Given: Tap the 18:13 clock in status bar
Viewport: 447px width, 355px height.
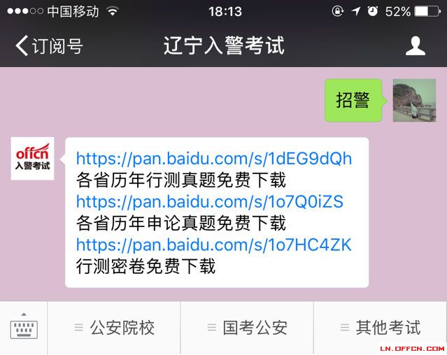Looking at the screenshot, I should [225, 12].
